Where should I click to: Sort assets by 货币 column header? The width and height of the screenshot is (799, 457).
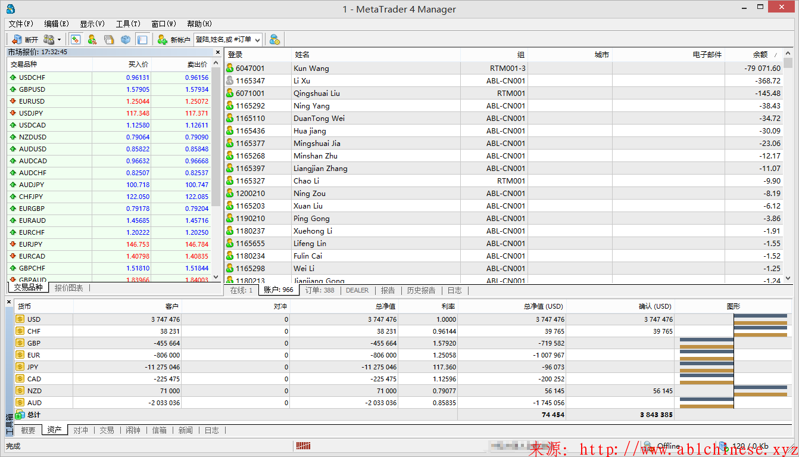coord(43,306)
